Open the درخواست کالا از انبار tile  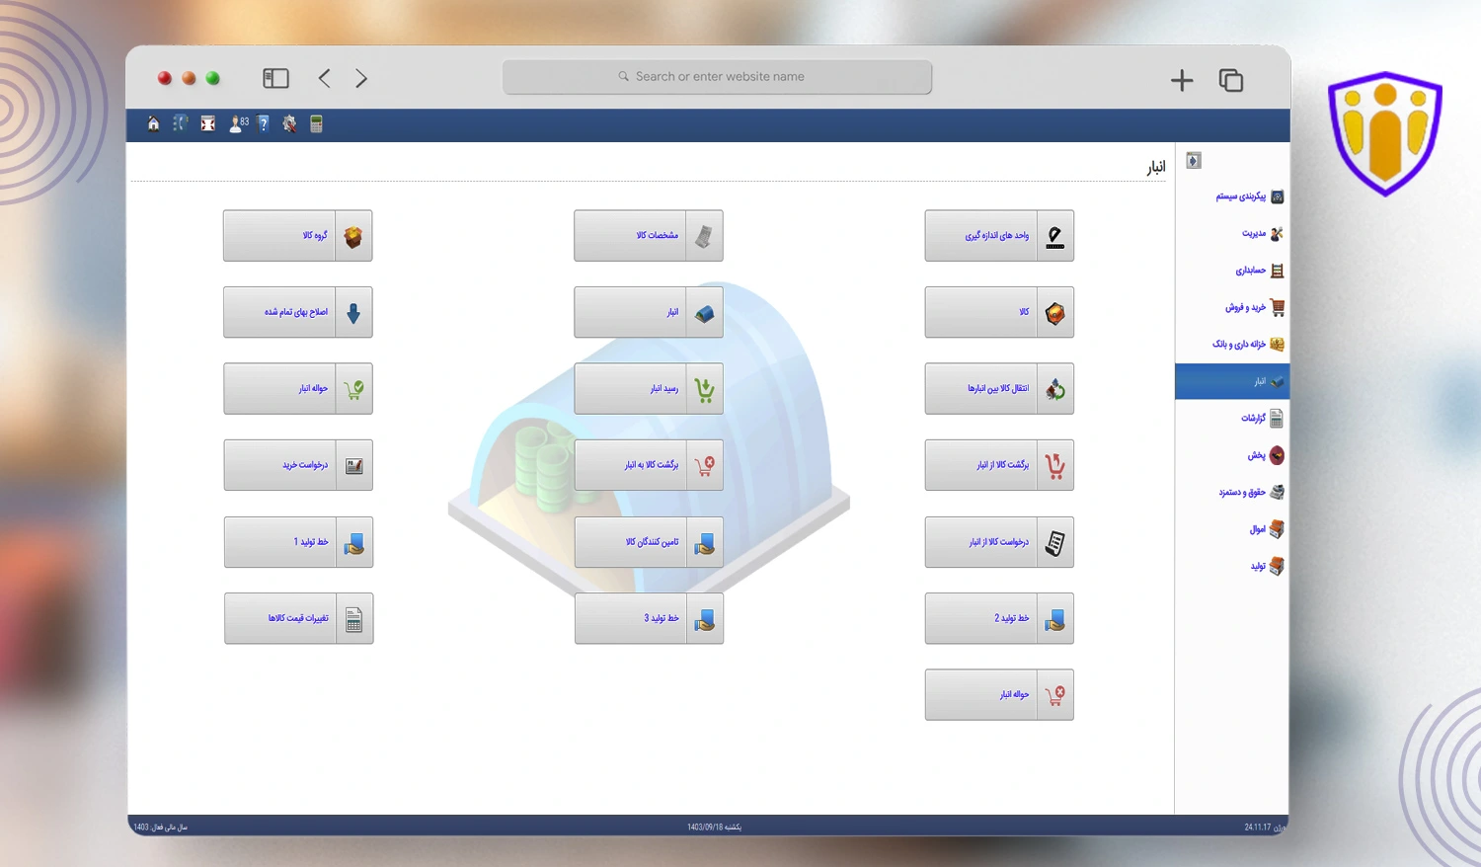[999, 542]
